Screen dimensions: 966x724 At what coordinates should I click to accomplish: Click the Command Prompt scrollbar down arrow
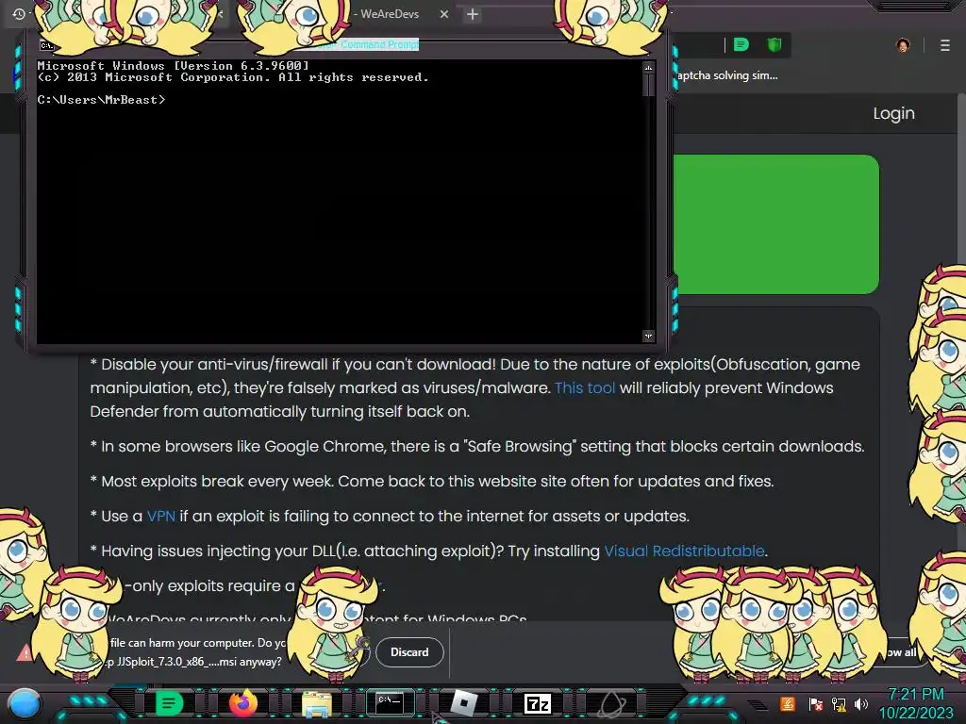(x=648, y=337)
